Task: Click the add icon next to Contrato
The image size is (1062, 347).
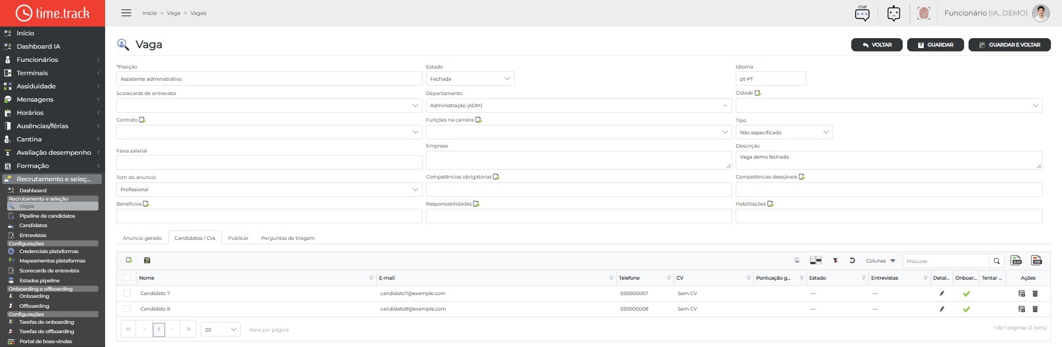Action: 142,120
